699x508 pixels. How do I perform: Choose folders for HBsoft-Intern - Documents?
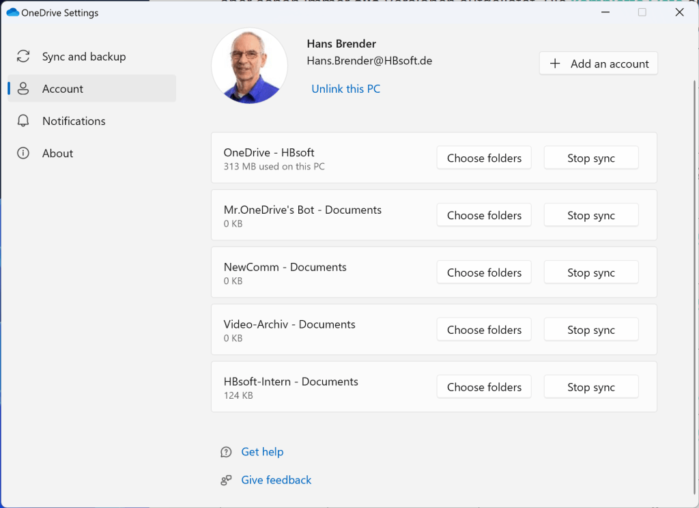[484, 387]
